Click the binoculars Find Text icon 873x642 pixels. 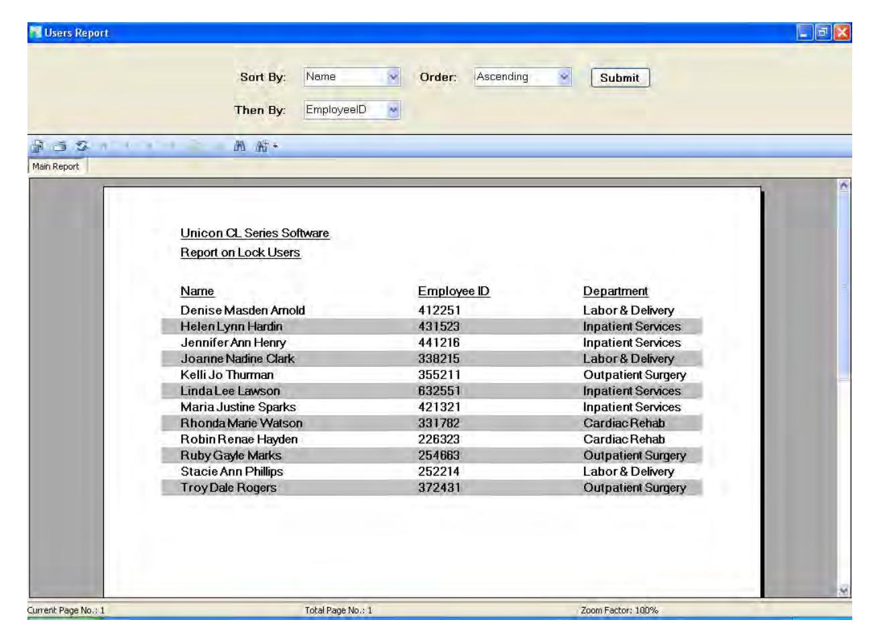click(239, 146)
